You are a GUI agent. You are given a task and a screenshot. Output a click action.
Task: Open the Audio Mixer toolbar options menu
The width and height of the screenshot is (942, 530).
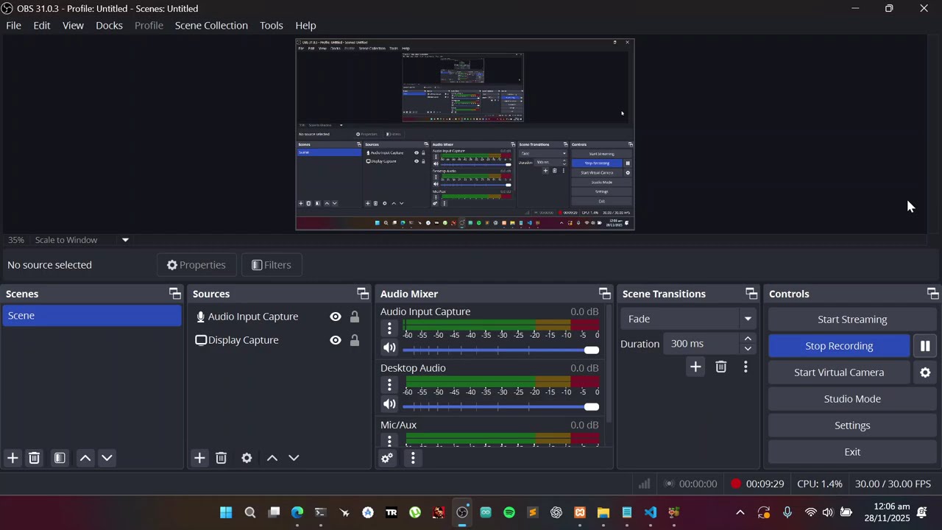[x=413, y=458]
